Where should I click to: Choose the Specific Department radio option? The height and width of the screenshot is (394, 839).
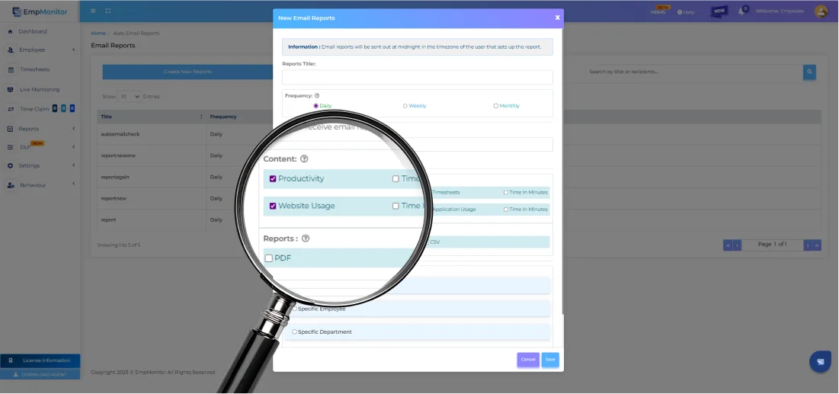click(x=295, y=332)
